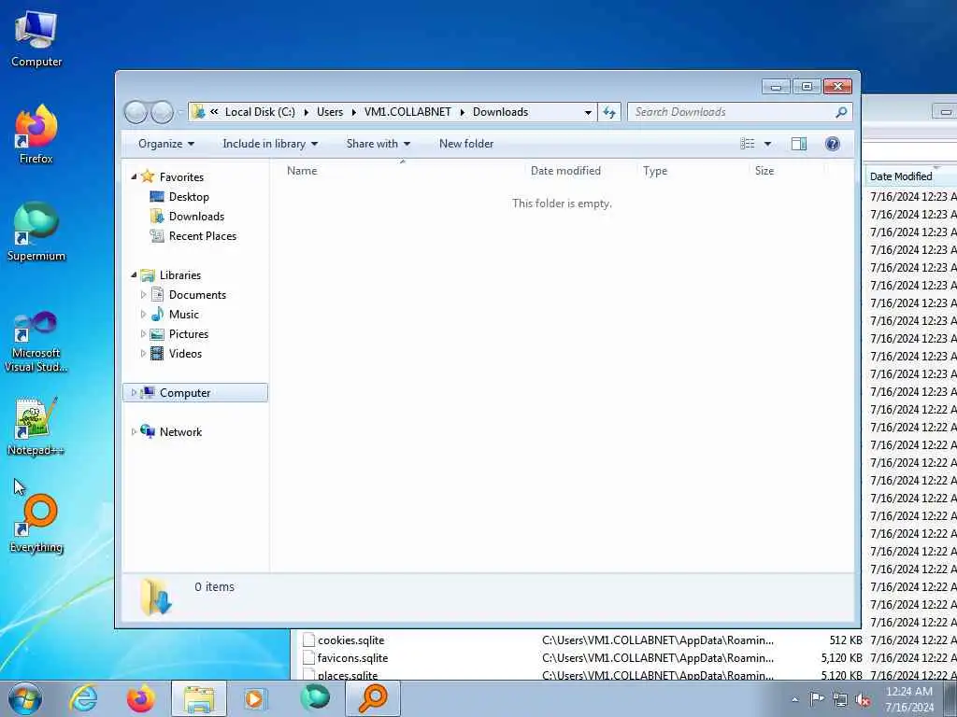The image size is (957, 717).
Task: Click the Back navigation arrow in Explorer
Action: tap(136, 112)
